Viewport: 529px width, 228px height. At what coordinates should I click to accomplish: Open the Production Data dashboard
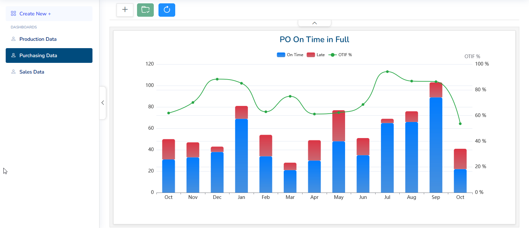pyautogui.click(x=38, y=39)
